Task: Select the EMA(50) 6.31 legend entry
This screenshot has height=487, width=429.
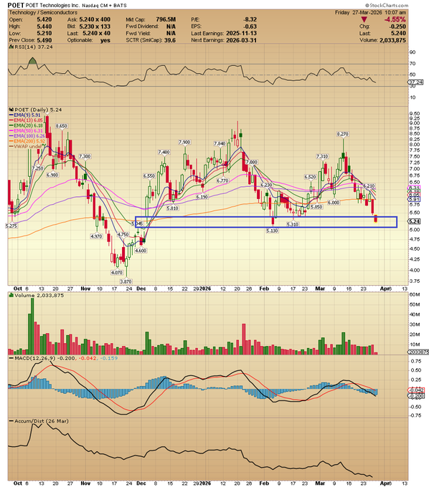Action: pos(26,131)
